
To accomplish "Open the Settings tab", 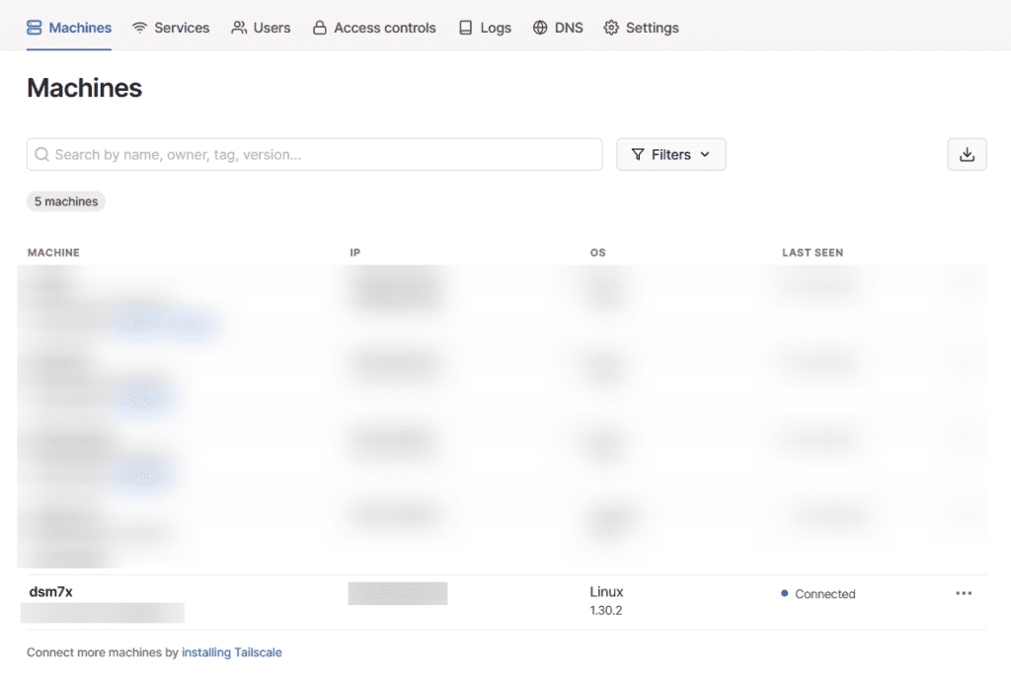I will point(642,28).
